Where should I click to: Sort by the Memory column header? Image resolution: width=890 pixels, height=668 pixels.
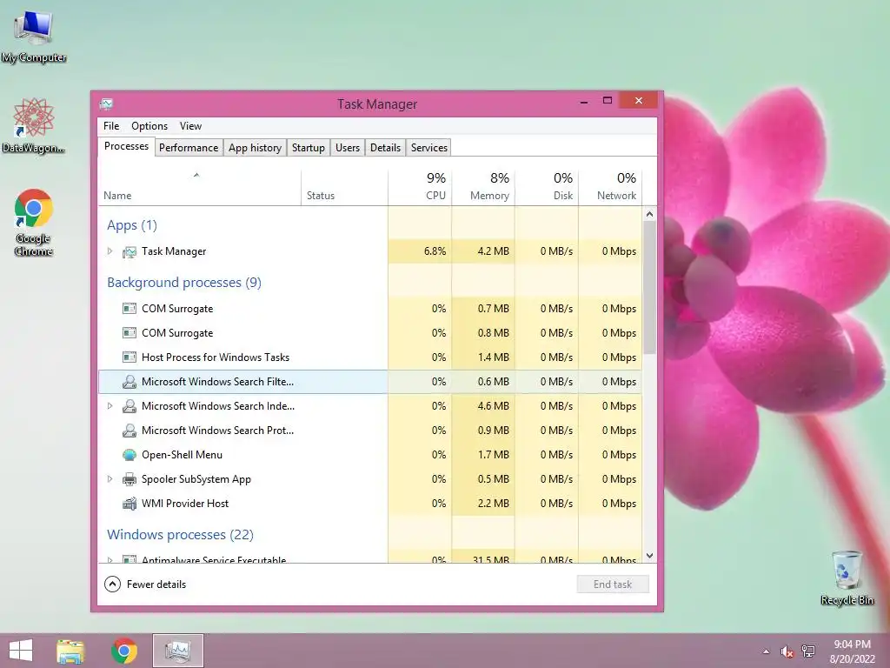(x=483, y=188)
